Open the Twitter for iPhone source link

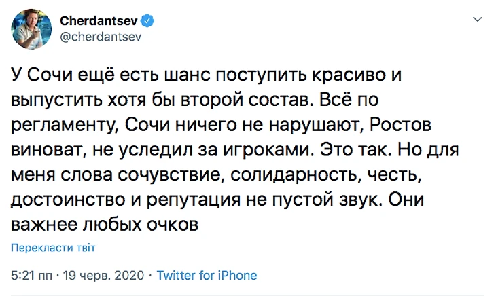point(207,276)
